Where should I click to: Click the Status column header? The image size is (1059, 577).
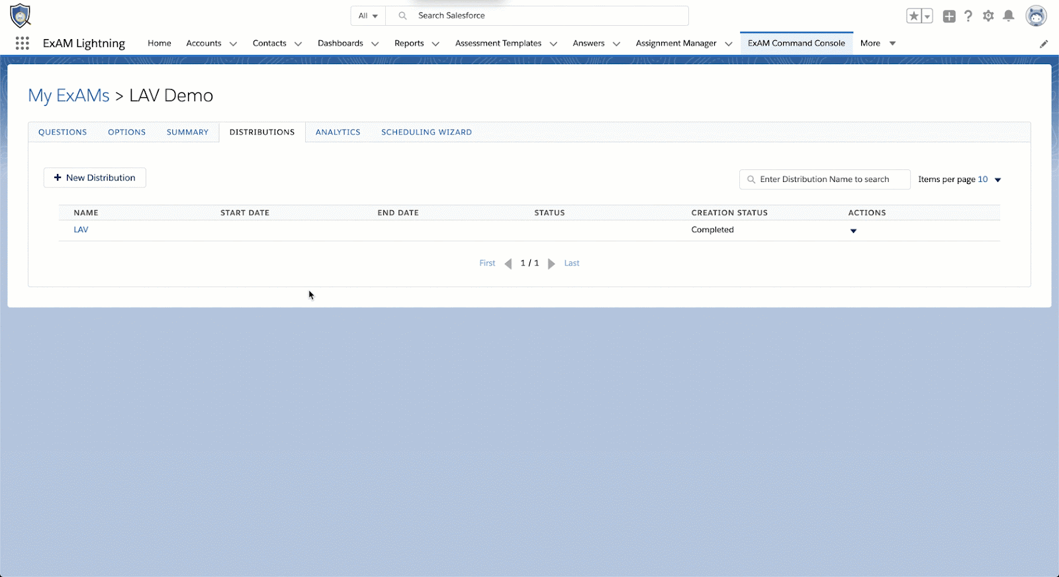pyautogui.click(x=549, y=213)
